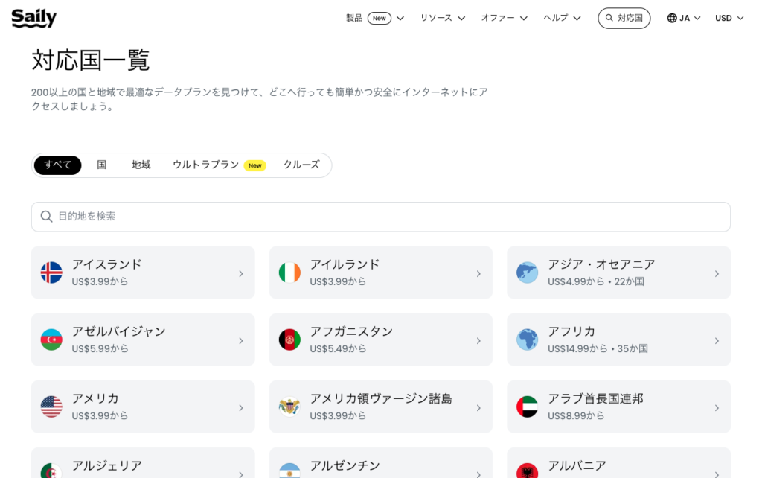Click the Asia-Oceania globe icon
Image resolution: width=762 pixels, height=478 pixels.
pyautogui.click(x=528, y=273)
